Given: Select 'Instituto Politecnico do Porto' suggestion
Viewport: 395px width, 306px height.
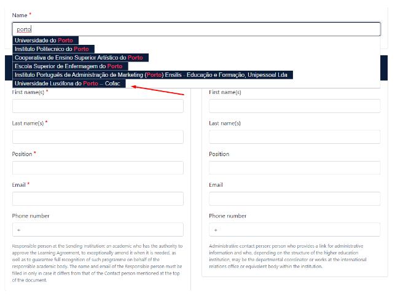Looking at the screenshot, I should [x=53, y=49].
